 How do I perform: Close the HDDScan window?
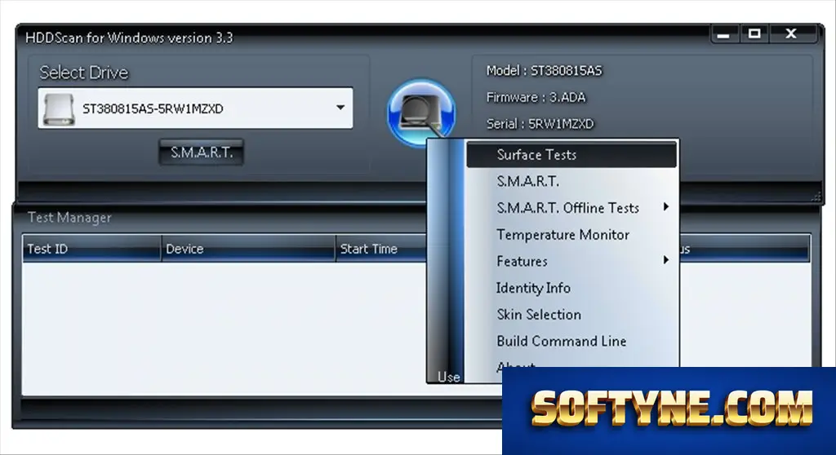point(792,34)
